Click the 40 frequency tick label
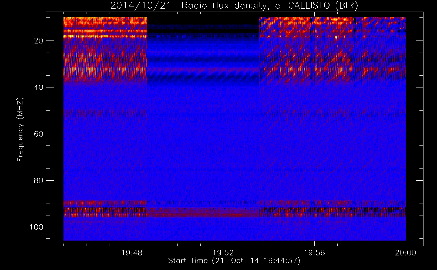 [x=39, y=87]
